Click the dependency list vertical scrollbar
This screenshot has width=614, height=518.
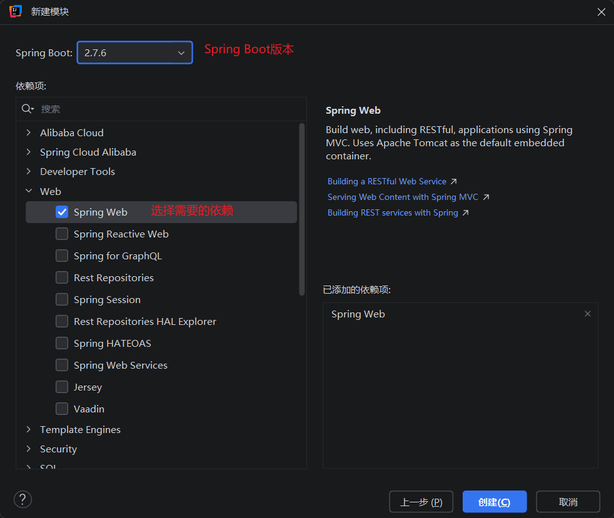[301, 209]
